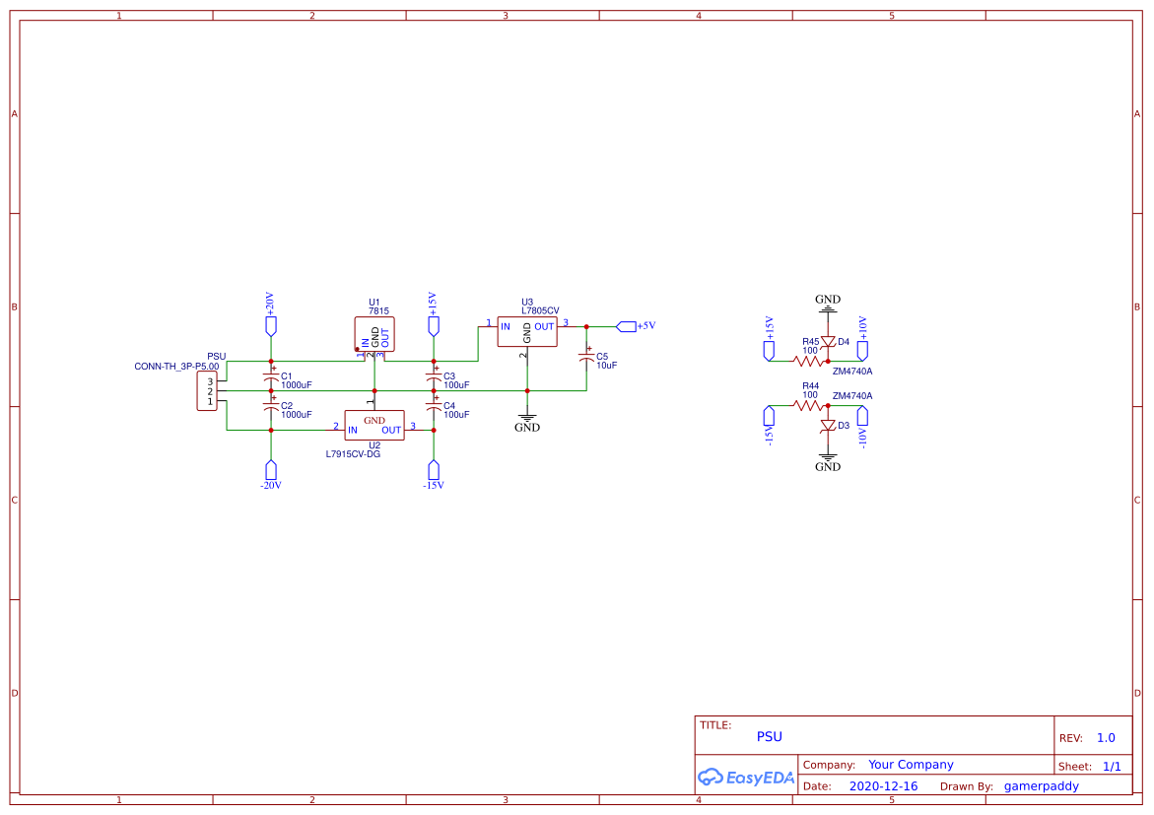Click the 2020-12-16 date field
The width and height of the screenshot is (1154, 815).
click(x=885, y=785)
